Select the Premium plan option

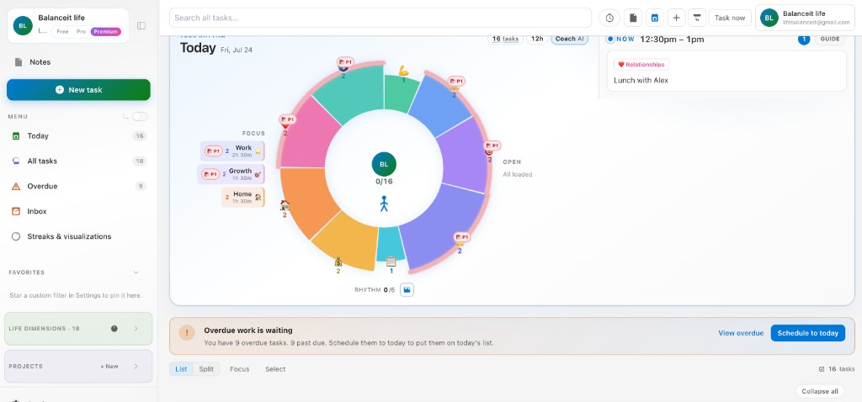105,31
